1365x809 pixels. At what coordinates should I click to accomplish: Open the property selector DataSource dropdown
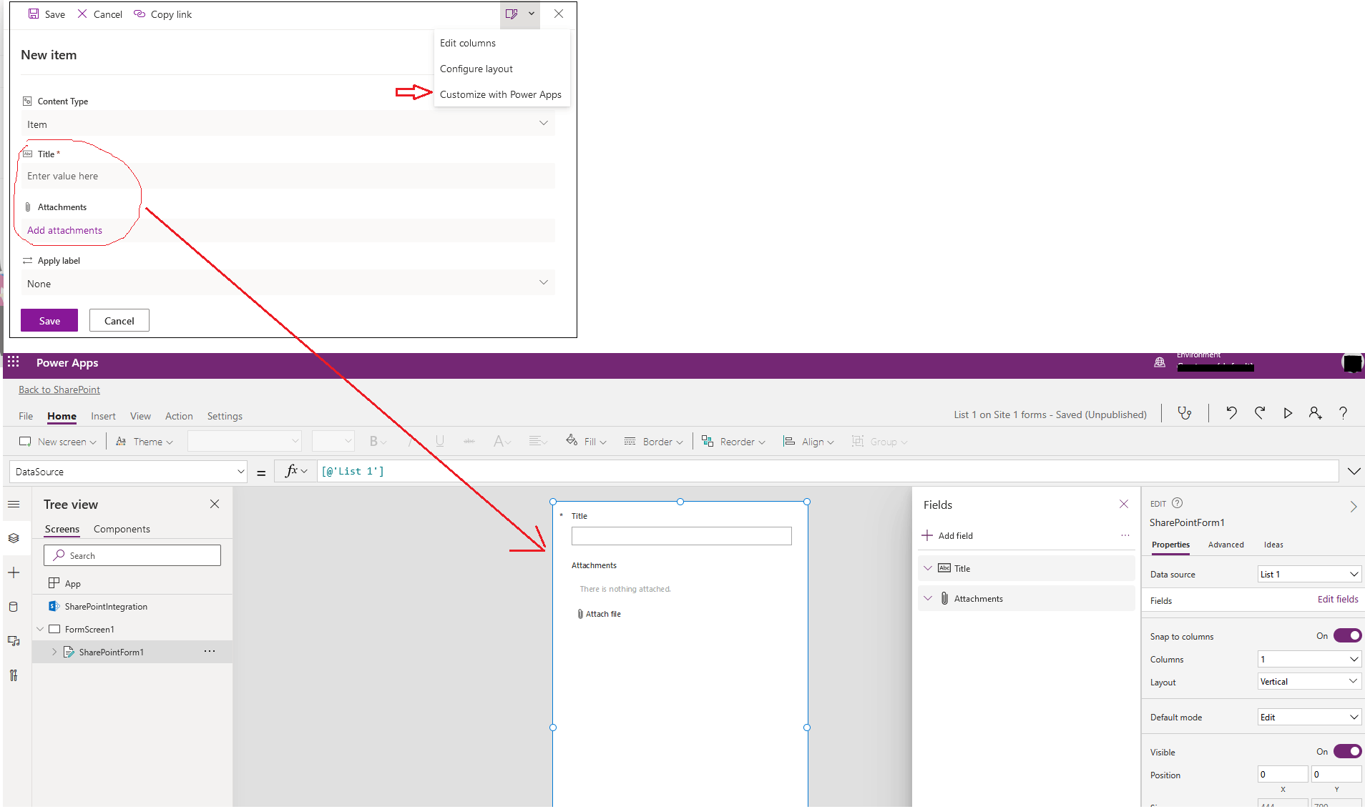pos(129,472)
